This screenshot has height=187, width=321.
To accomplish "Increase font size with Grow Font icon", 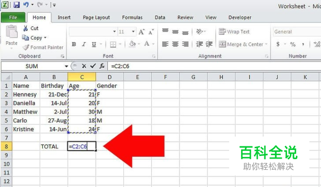I will tap(141, 31).
